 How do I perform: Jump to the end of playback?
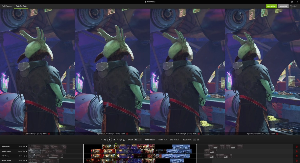pos(117,140)
